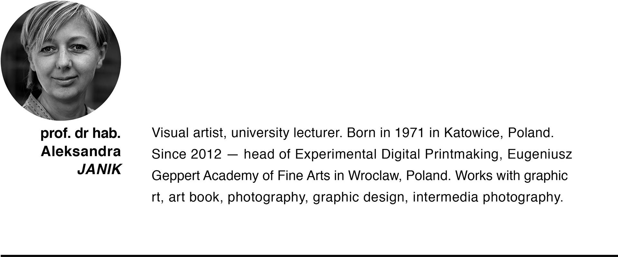Click the italic surname 'JANIK'
This screenshot has width=618, height=257.
pos(99,169)
